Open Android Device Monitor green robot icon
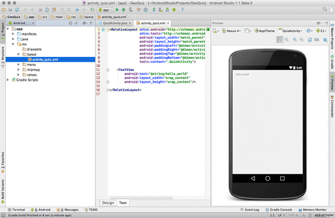Viewport: 335px width, 218px height. 174,9
